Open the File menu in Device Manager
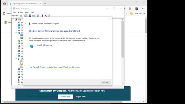Viewport: 185px width, 104px height. 14,12
